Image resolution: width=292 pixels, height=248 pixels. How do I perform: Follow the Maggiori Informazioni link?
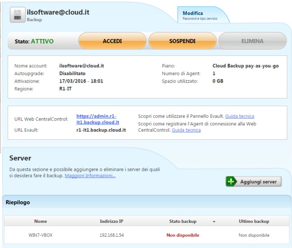point(90,176)
